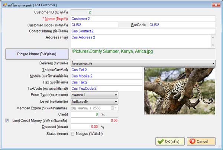Open the Member Expire date picker arrow

click(116, 108)
